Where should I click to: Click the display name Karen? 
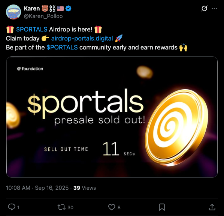32,9
